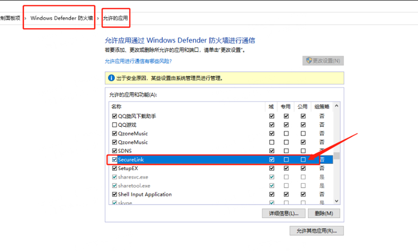The width and height of the screenshot is (418, 251).
Task: Toggle Shell Input Application 域 checkbox
Action: (x=272, y=194)
